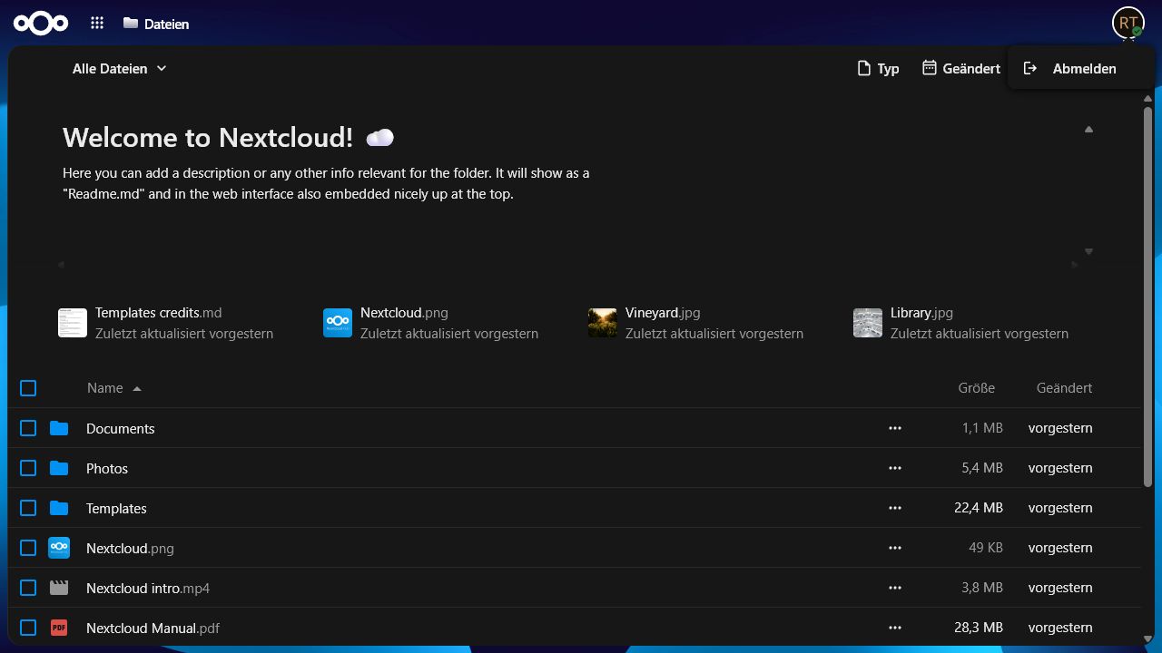Select the Templates folder checkbox

pyautogui.click(x=28, y=508)
